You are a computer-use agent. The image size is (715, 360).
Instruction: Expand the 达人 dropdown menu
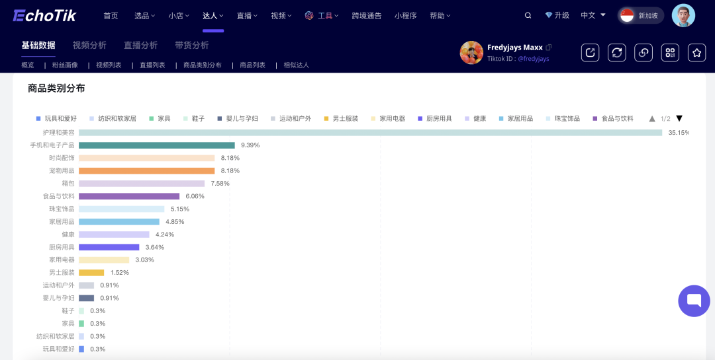tap(213, 15)
